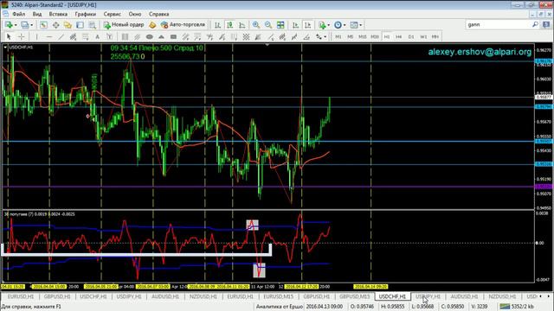Open the Data Window crosshair icon
The width and height of the screenshot is (554, 311).
tap(55, 25)
